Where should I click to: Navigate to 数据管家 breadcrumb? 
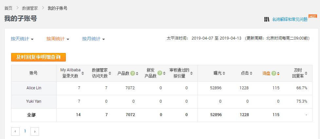30,8
